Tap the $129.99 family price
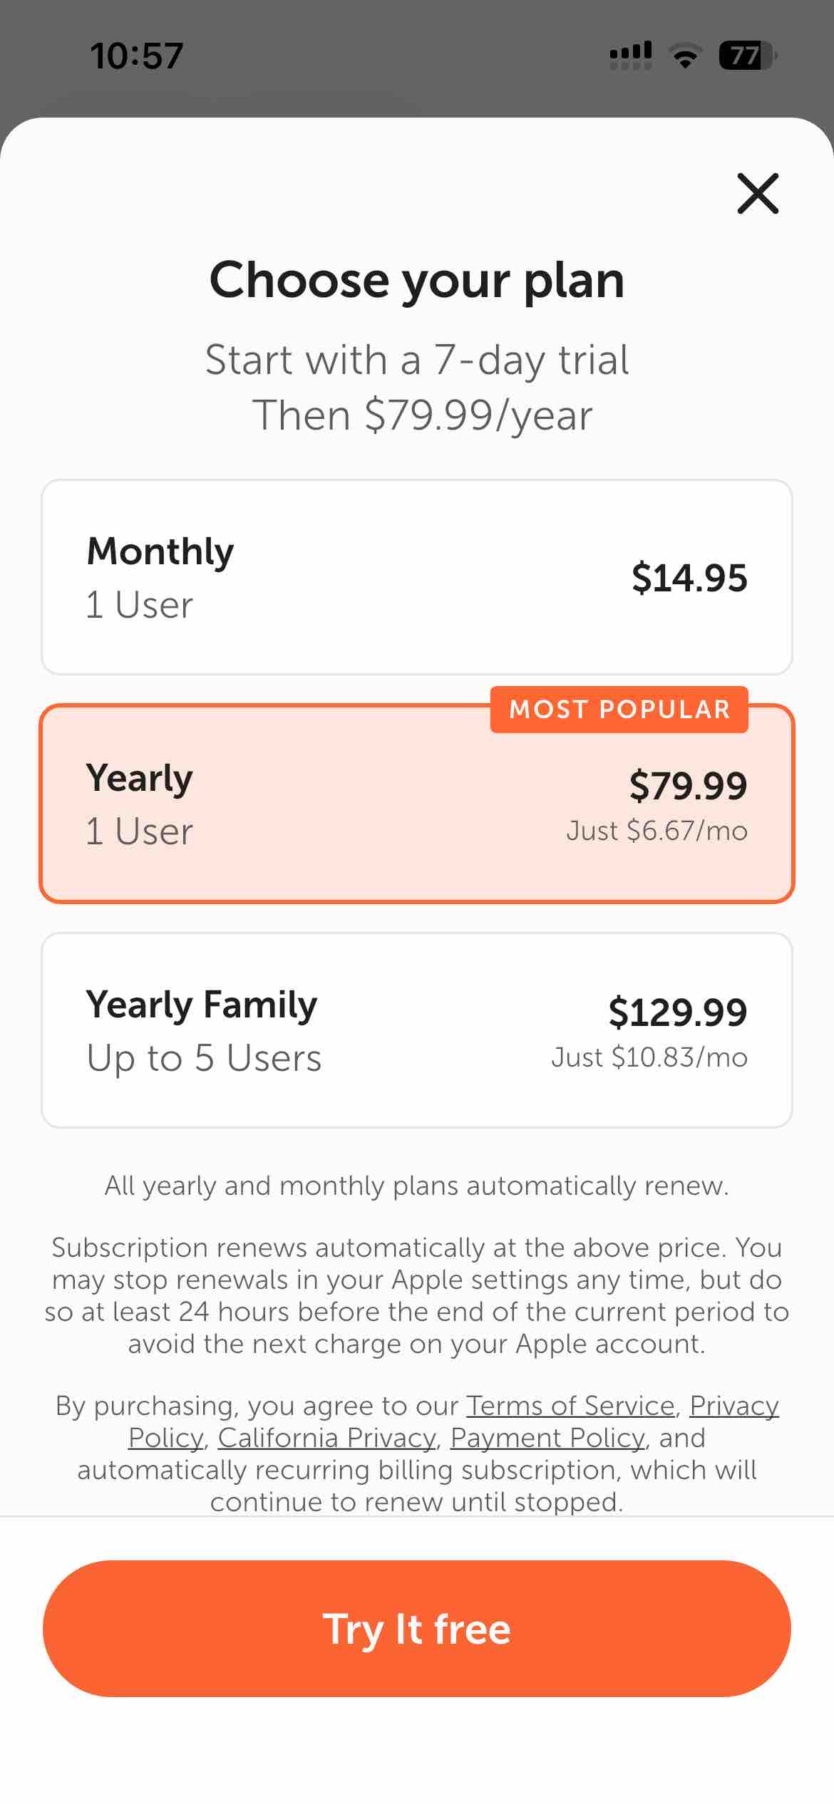The width and height of the screenshot is (834, 1804). click(x=677, y=1012)
